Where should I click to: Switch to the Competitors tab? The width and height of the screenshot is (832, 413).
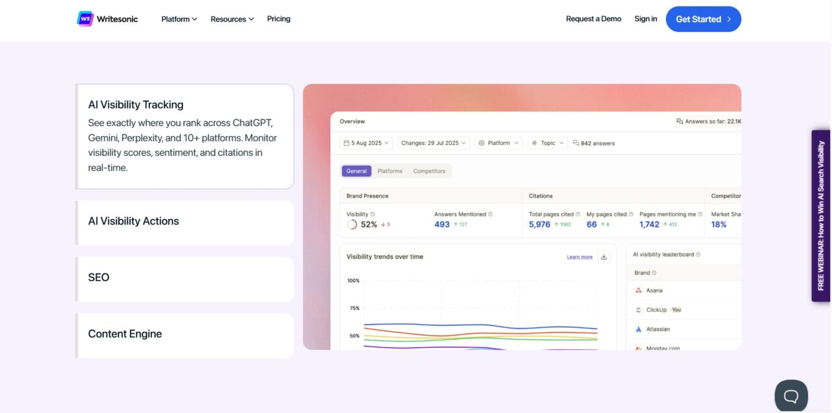tap(429, 171)
